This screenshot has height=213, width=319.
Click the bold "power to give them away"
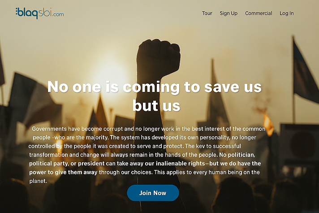pyautogui.click(x=63, y=172)
